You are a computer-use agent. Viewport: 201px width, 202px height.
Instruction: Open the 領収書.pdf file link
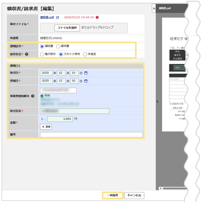click(47, 17)
